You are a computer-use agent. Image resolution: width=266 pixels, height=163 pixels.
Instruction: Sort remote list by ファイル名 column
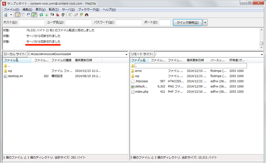coord(139,60)
